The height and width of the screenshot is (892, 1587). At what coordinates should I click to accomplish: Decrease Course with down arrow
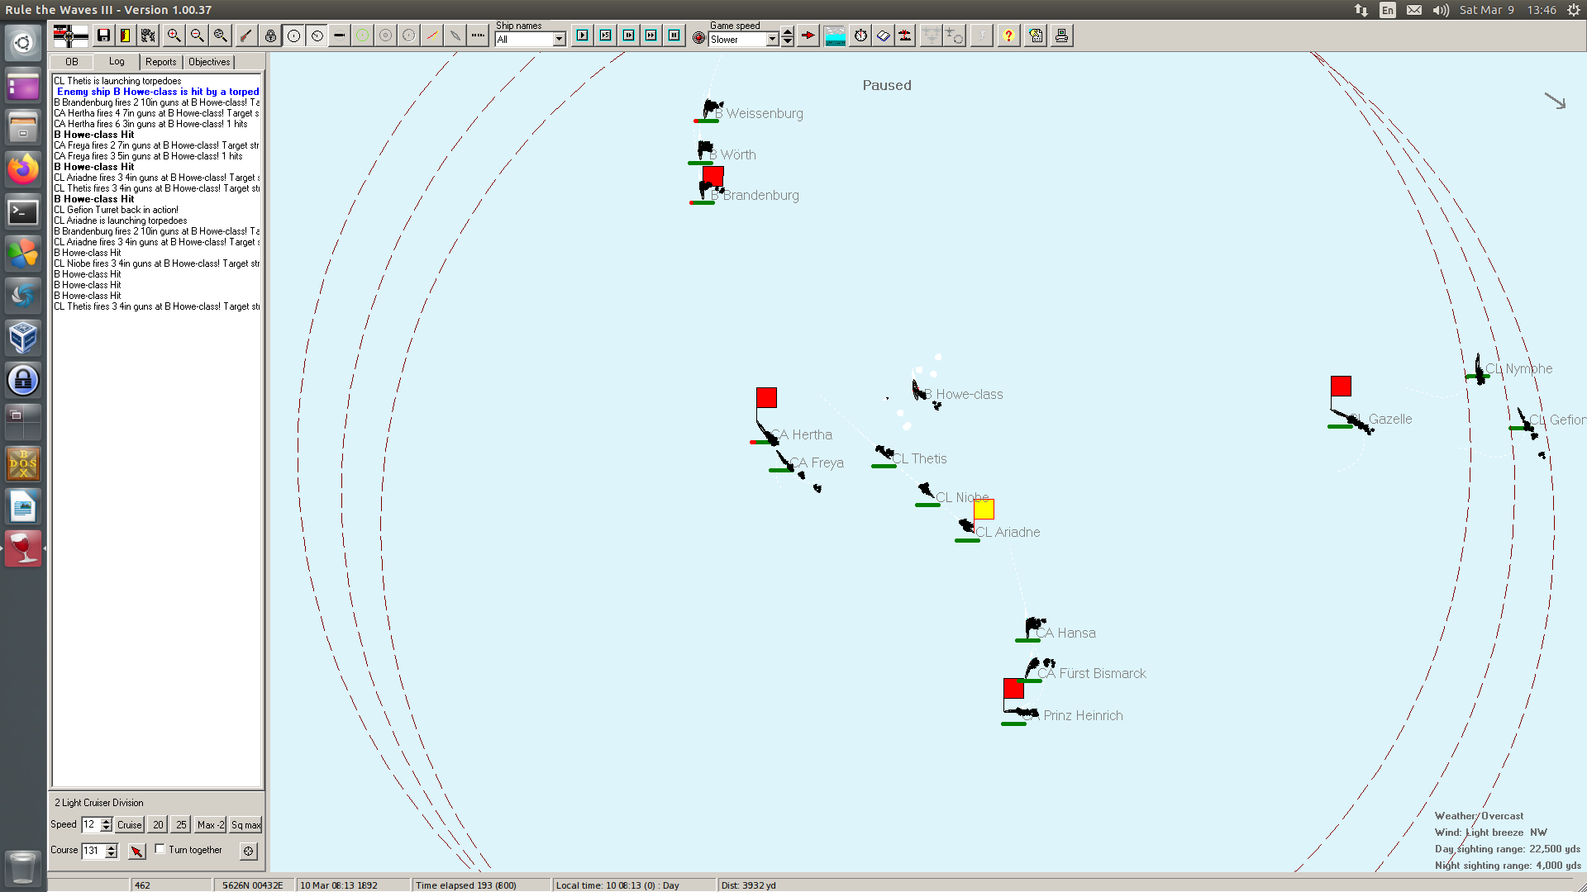click(x=112, y=854)
